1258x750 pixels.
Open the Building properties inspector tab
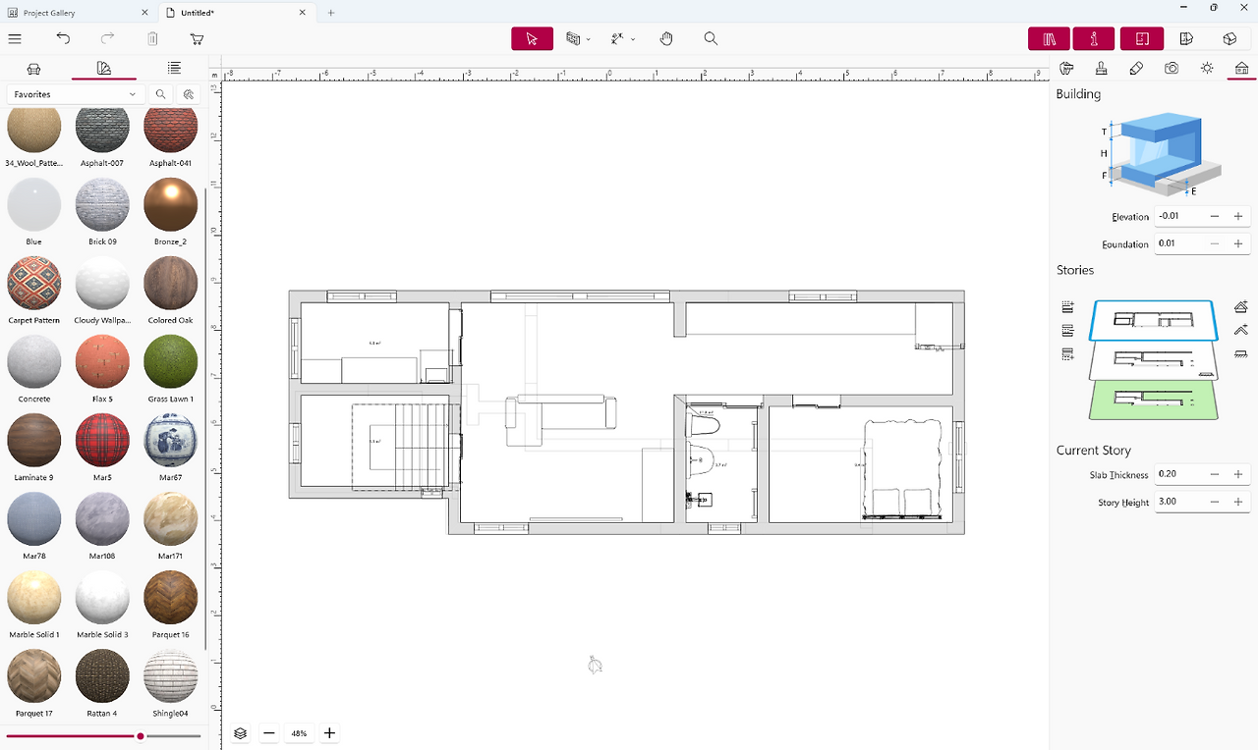click(x=1241, y=68)
